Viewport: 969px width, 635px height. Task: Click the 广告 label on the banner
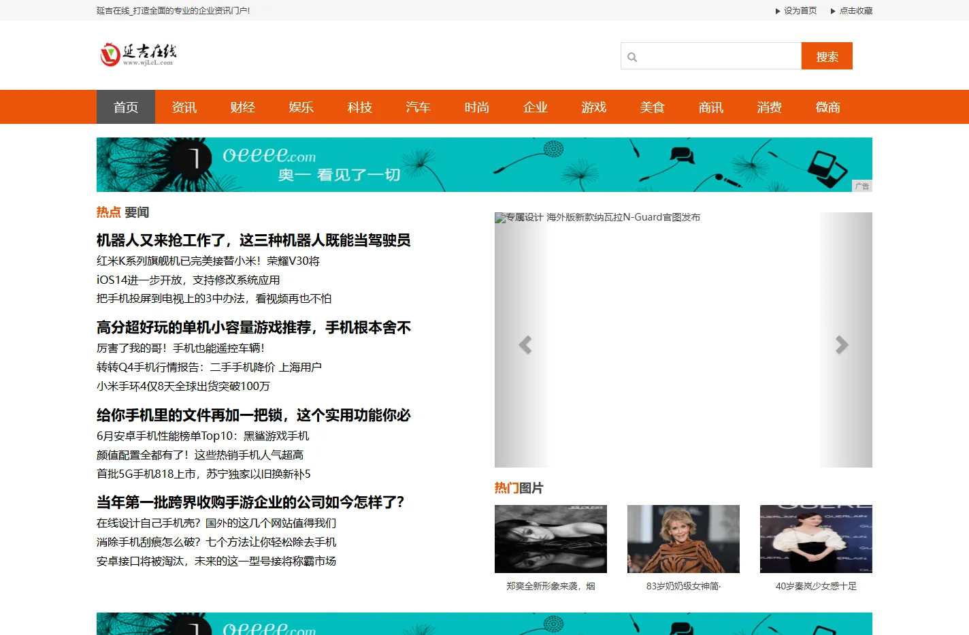point(862,186)
